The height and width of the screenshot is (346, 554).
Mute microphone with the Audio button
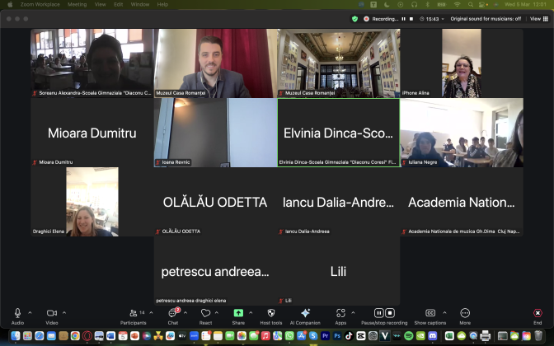click(17, 314)
